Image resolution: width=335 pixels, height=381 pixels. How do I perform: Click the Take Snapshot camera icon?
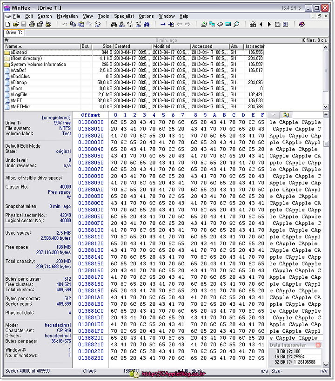[278, 24]
